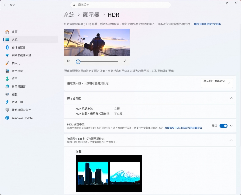The height and width of the screenshot is (195, 241).
Task: Open 時間與語言 globe icon
Action: point(7,87)
